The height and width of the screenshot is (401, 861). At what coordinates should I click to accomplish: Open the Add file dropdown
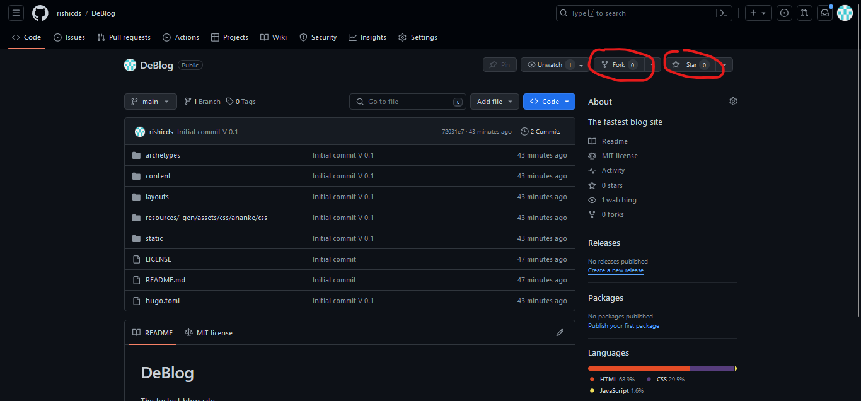495,102
